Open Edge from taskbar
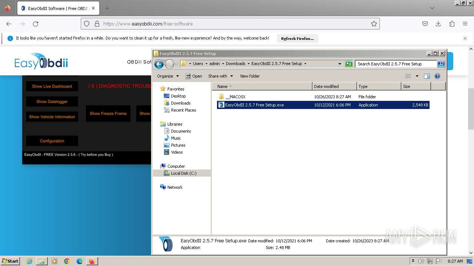The image size is (474, 266). click(80, 261)
